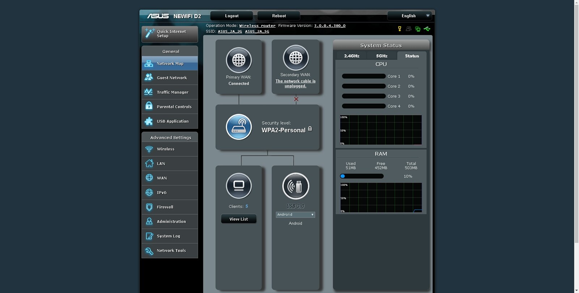Select the USB 3.0 device icon
This screenshot has height=293, width=579.
coord(296,186)
